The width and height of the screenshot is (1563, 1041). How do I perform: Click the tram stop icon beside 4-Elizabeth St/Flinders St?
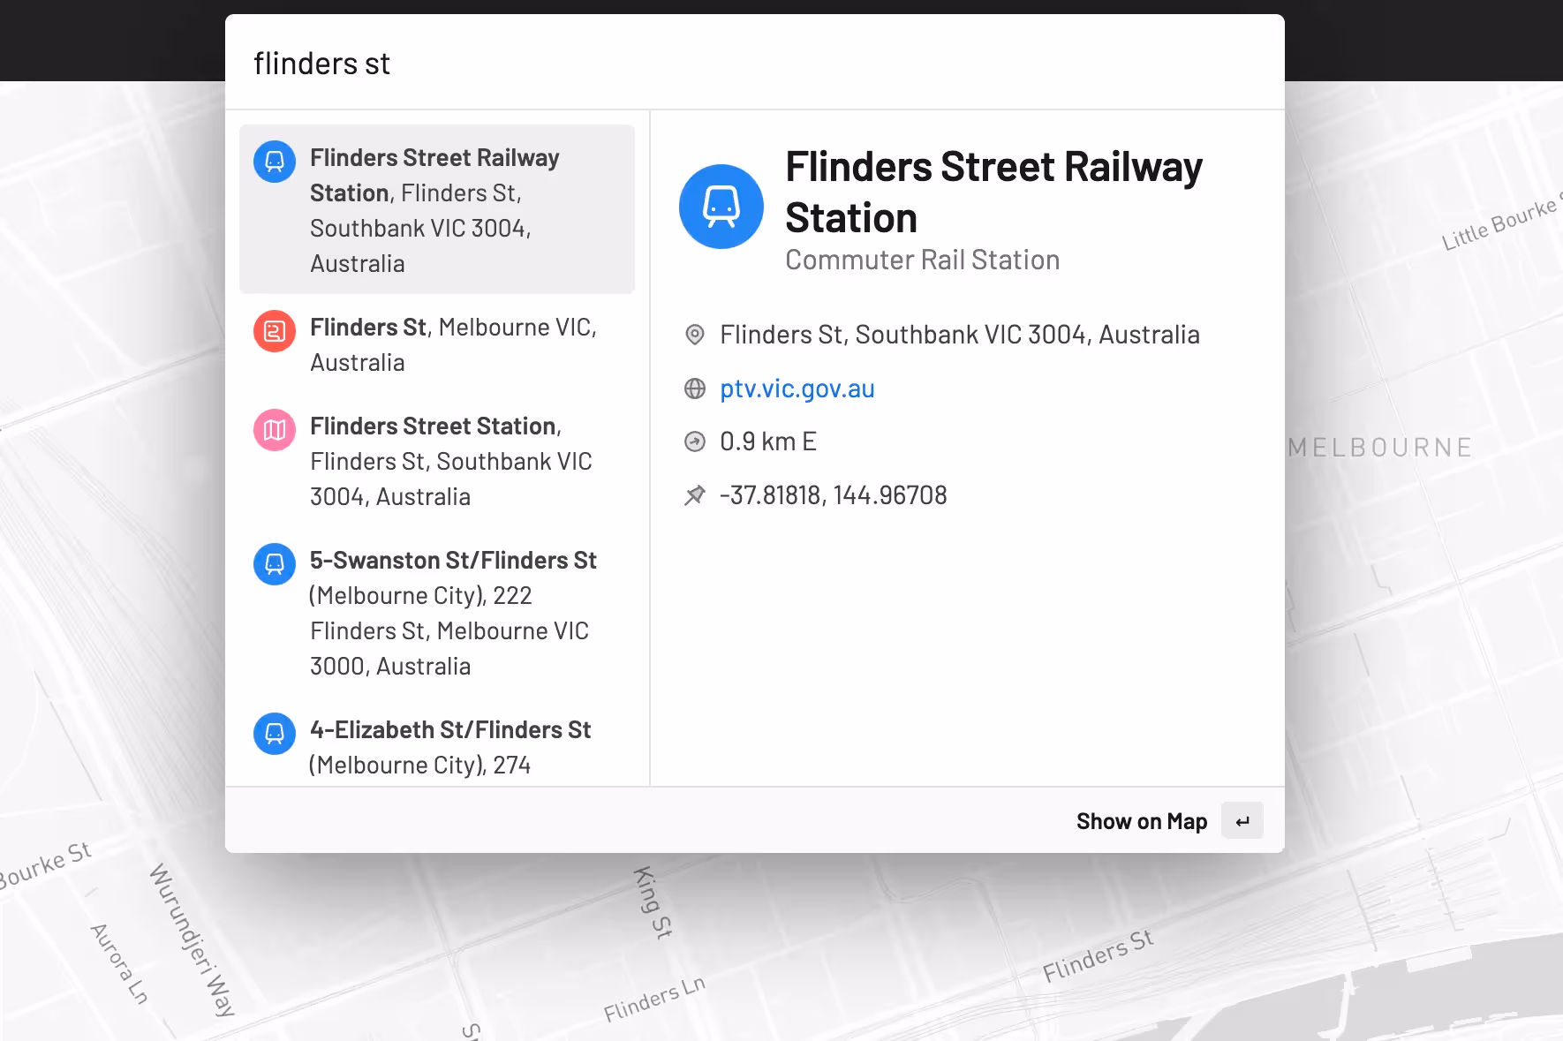(275, 734)
